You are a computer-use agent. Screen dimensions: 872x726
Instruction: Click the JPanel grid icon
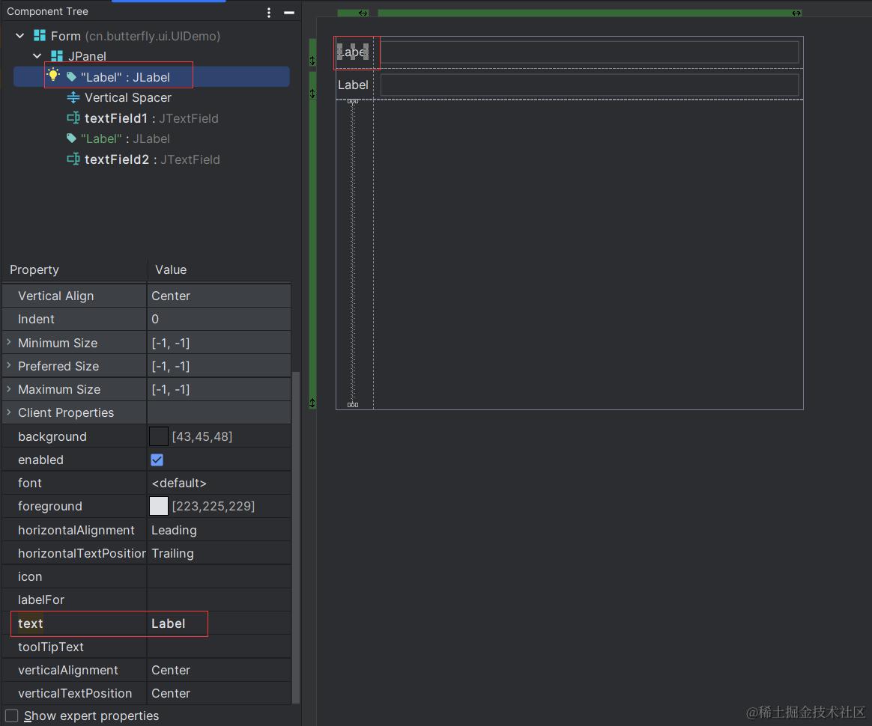57,56
